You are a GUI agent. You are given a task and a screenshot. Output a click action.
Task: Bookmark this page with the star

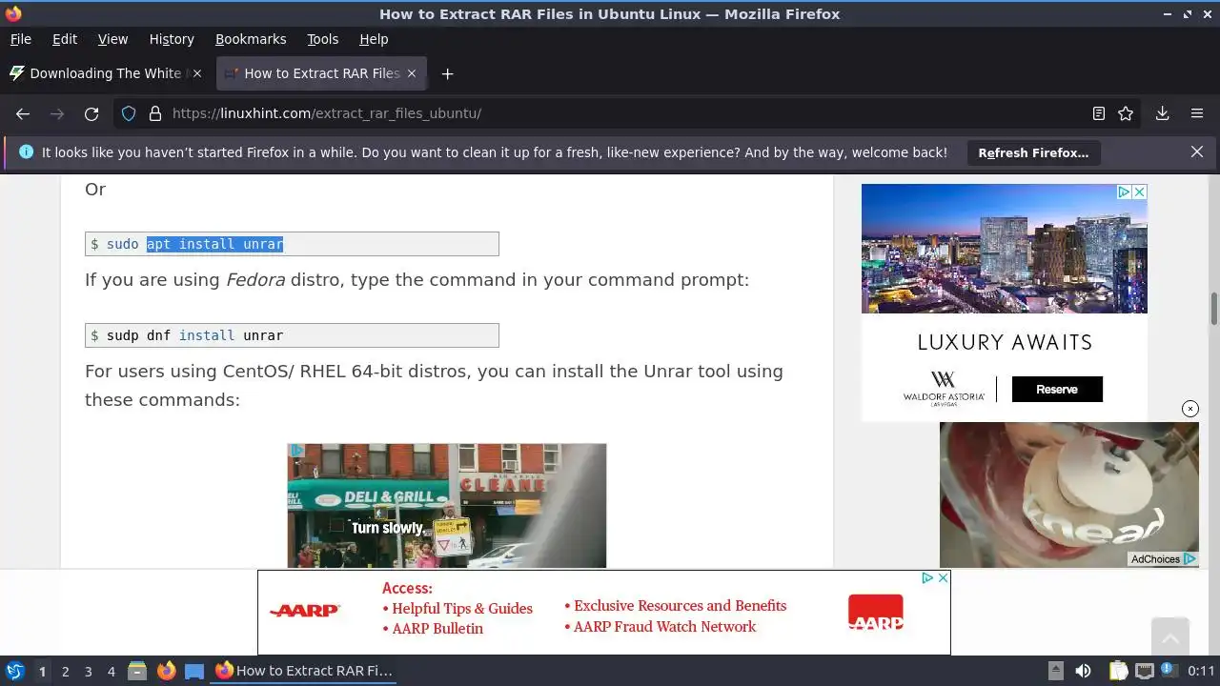pyautogui.click(x=1126, y=113)
